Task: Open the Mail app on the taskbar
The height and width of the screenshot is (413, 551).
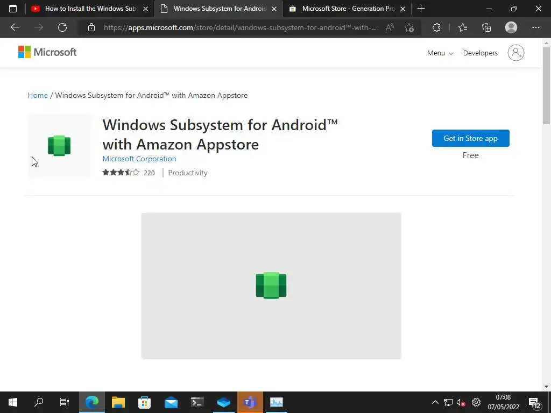Action: coord(171,402)
